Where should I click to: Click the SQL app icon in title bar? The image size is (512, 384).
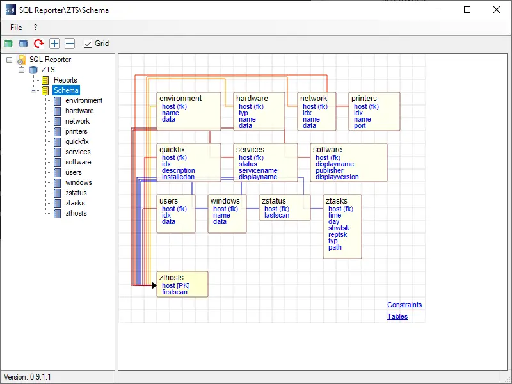pyautogui.click(x=11, y=10)
